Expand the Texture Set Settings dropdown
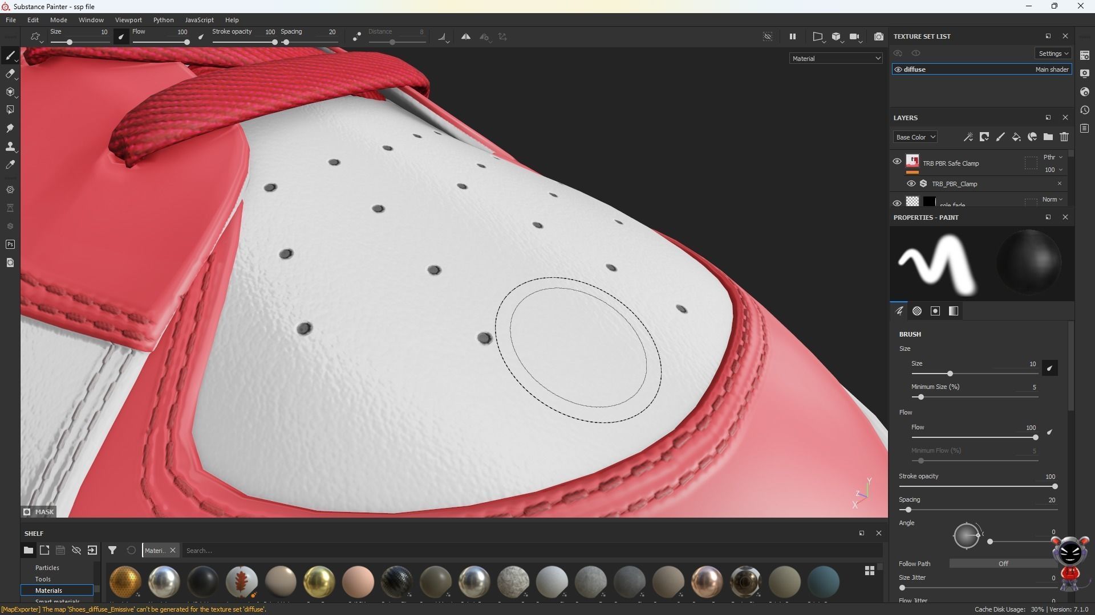Viewport: 1095px width, 615px height. pyautogui.click(x=1053, y=53)
